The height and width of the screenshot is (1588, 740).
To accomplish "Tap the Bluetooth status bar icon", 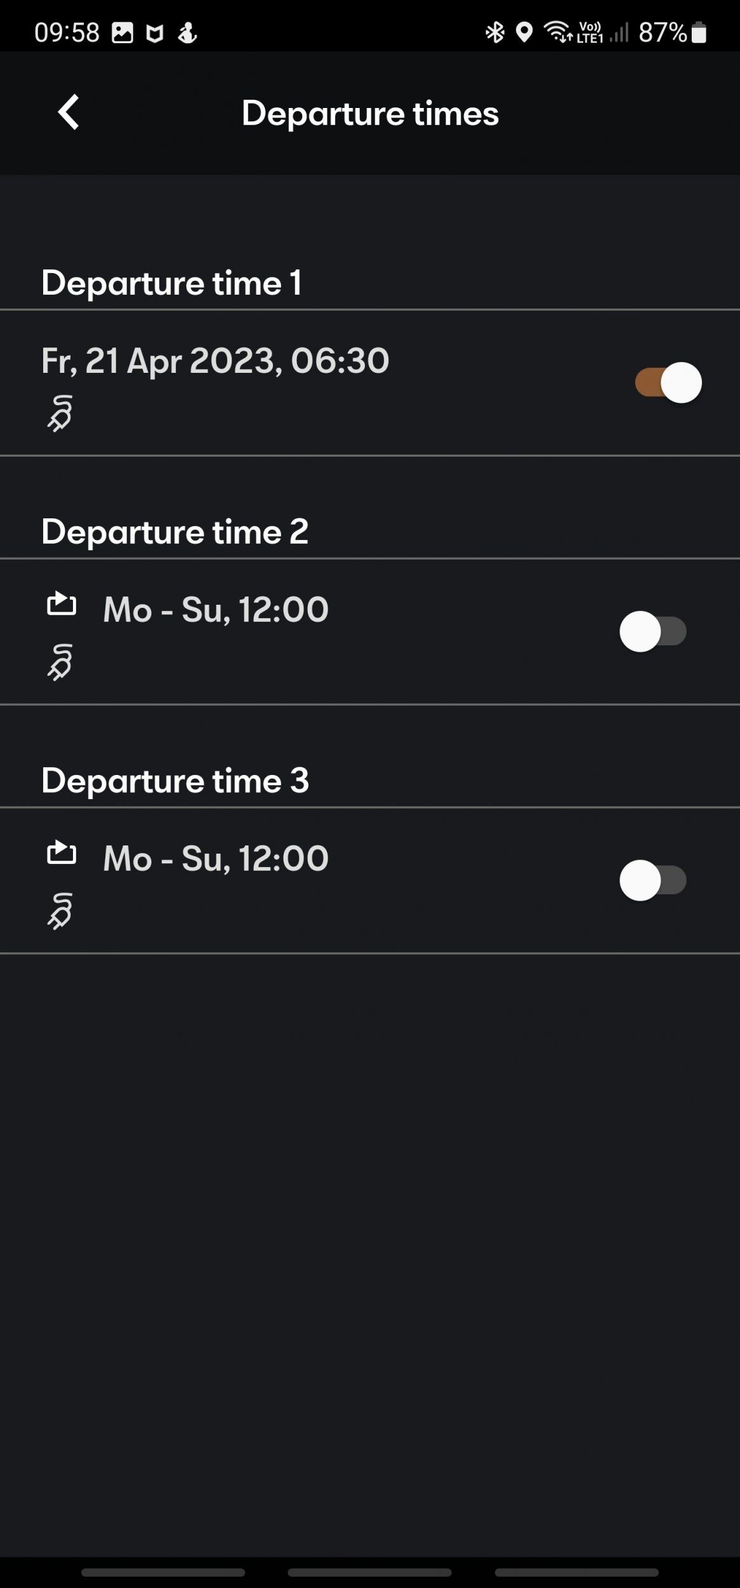I will point(494,32).
